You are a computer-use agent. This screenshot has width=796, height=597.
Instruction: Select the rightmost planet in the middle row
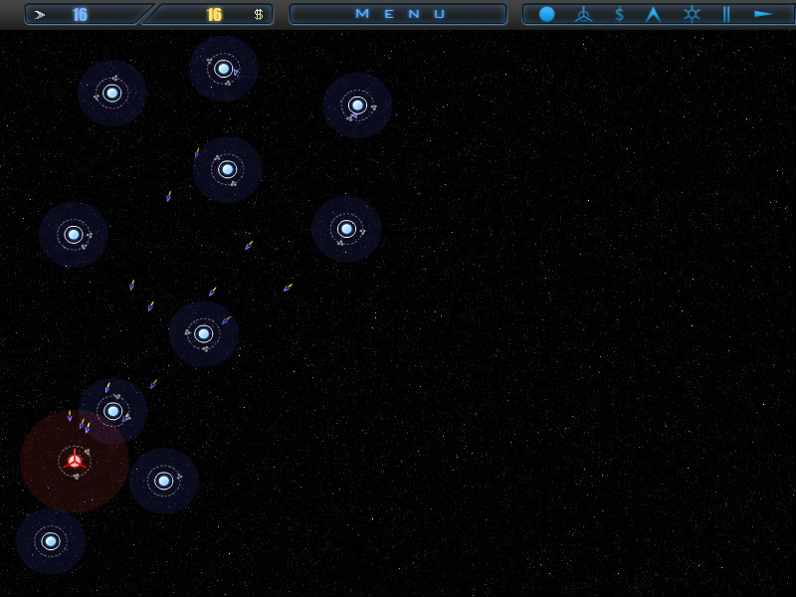(x=346, y=229)
